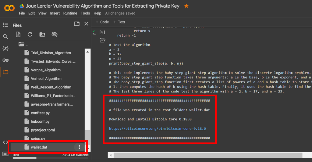Select the Files folder sidebar icon
This screenshot has height=162, width=312.
pyautogui.click(x=5, y=72)
